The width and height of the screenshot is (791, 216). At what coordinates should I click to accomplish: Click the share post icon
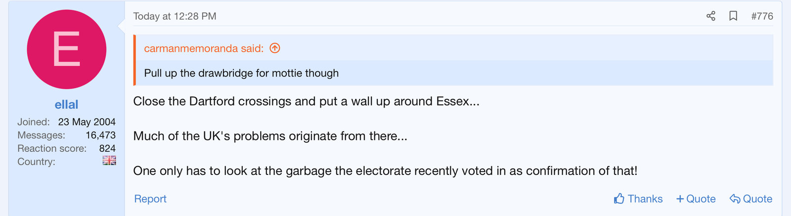coord(711,16)
